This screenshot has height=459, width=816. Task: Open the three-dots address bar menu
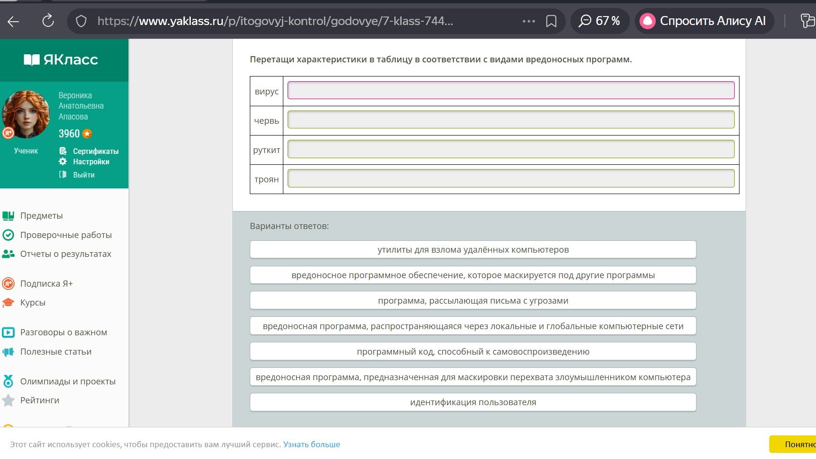coord(528,21)
